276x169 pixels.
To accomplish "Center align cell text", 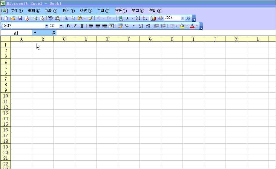I will tap(97, 26).
